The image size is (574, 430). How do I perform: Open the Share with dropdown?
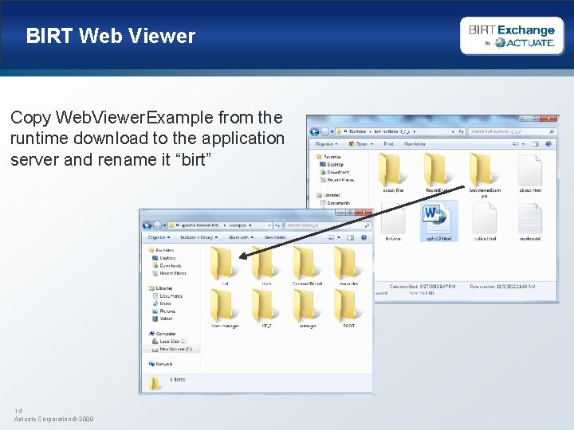click(241, 237)
